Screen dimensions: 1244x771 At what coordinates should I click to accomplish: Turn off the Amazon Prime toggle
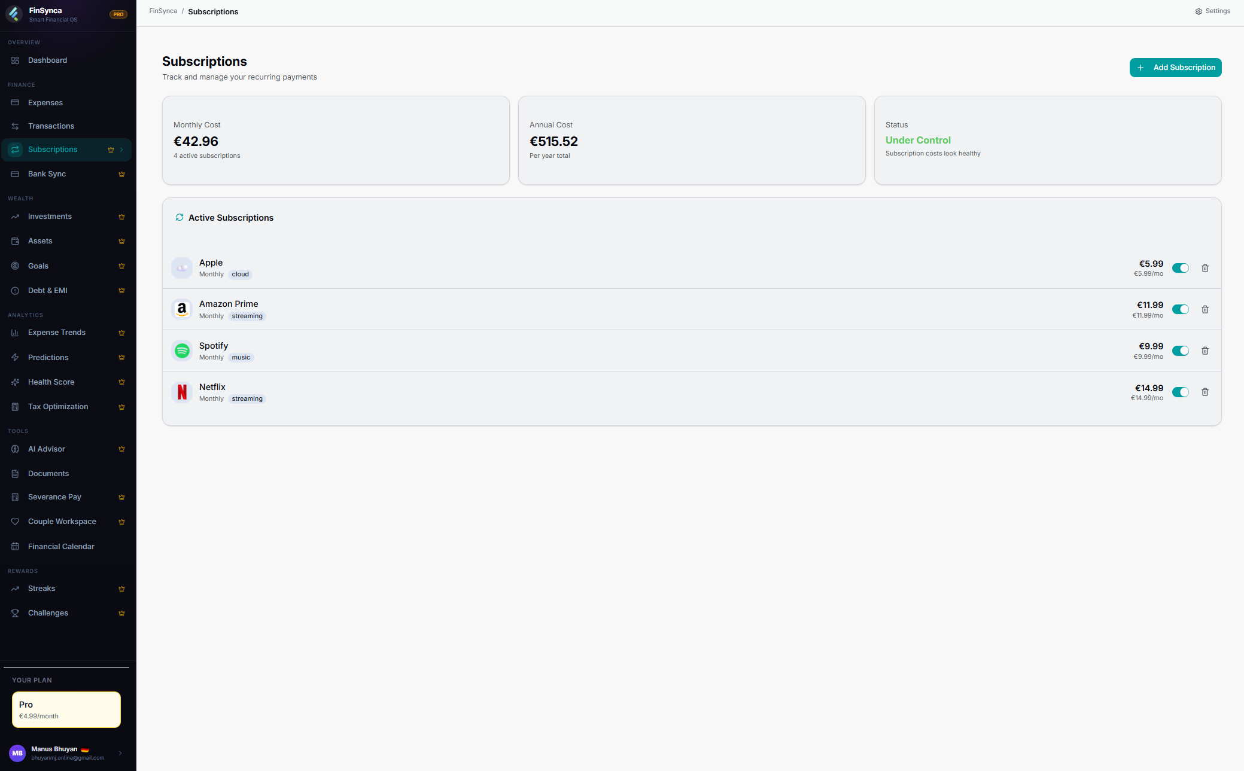(x=1180, y=309)
